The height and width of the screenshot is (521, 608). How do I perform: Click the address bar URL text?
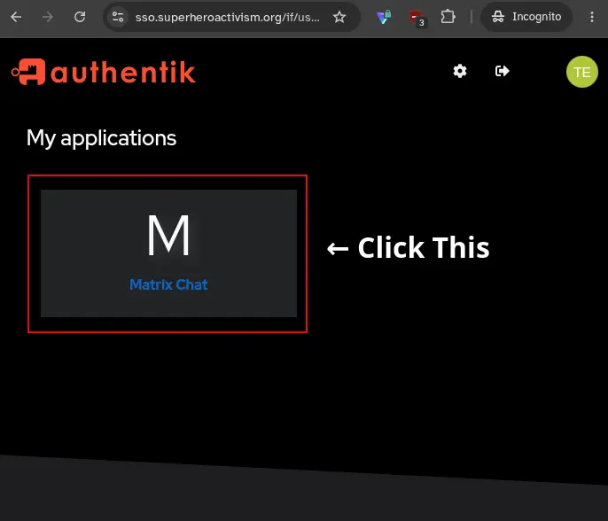pos(228,17)
